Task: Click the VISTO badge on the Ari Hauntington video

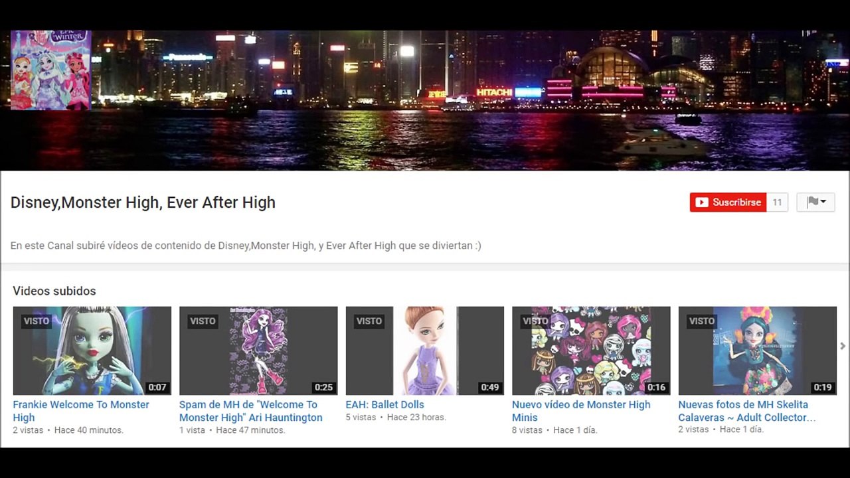Action: [203, 321]
